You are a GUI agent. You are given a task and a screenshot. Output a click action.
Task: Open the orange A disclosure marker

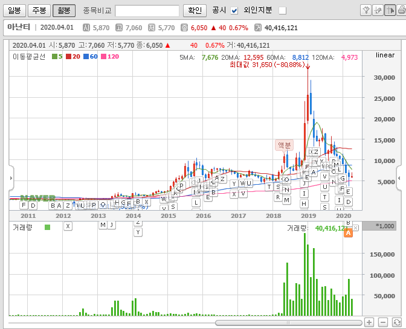tap(348, 233)
